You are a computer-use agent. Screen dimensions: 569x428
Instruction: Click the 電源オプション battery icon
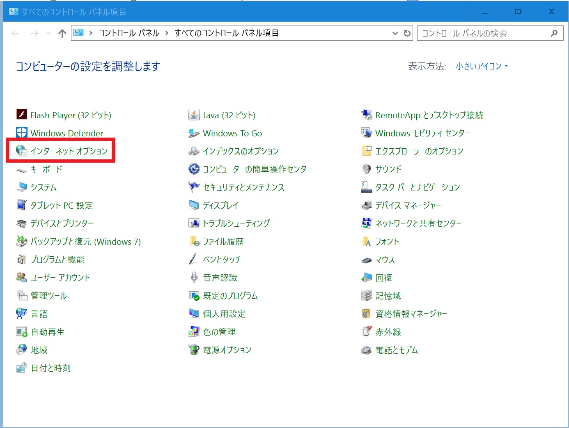(194, 349)
